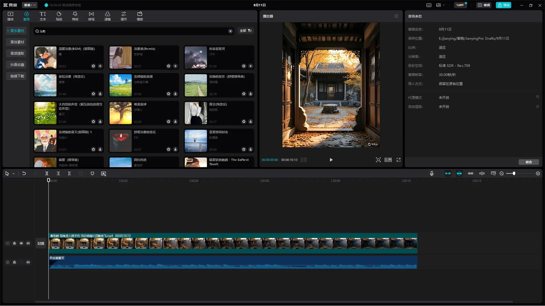Viewport: 545px width, 306px height.
Task: Switch to the 文本 (Text) tab
Action: coord(43,16)
